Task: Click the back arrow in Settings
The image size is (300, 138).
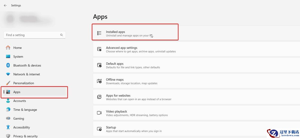Action: click(x=5, y=5)
